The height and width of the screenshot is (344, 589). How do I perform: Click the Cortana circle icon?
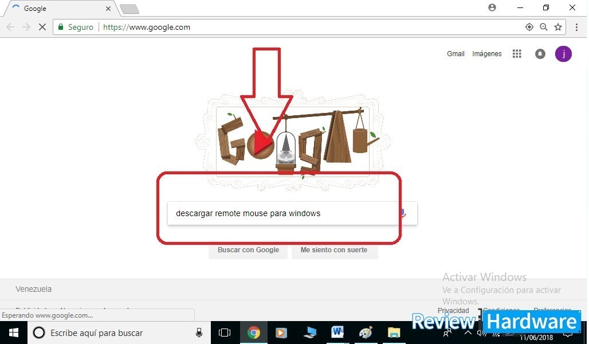point(39,333)
